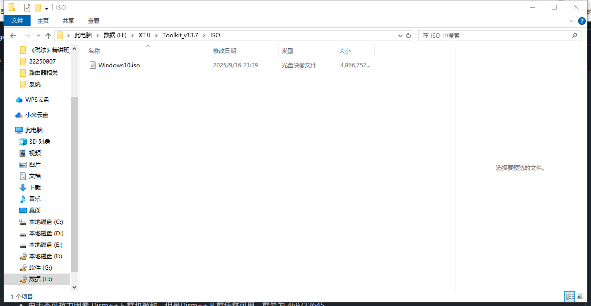The height and width of the screenshot is (306, 591).
Task: Switch to details view layout
Action: tap(569, 296)
